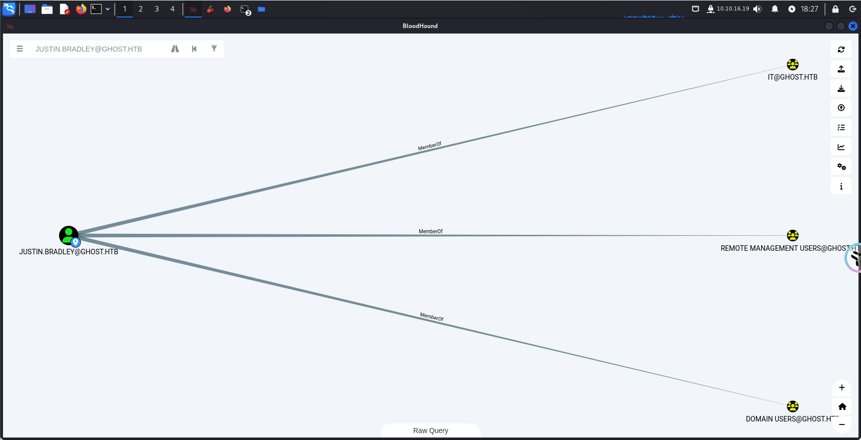Switch to workspace 3 in taskbar

coord(157,9)
